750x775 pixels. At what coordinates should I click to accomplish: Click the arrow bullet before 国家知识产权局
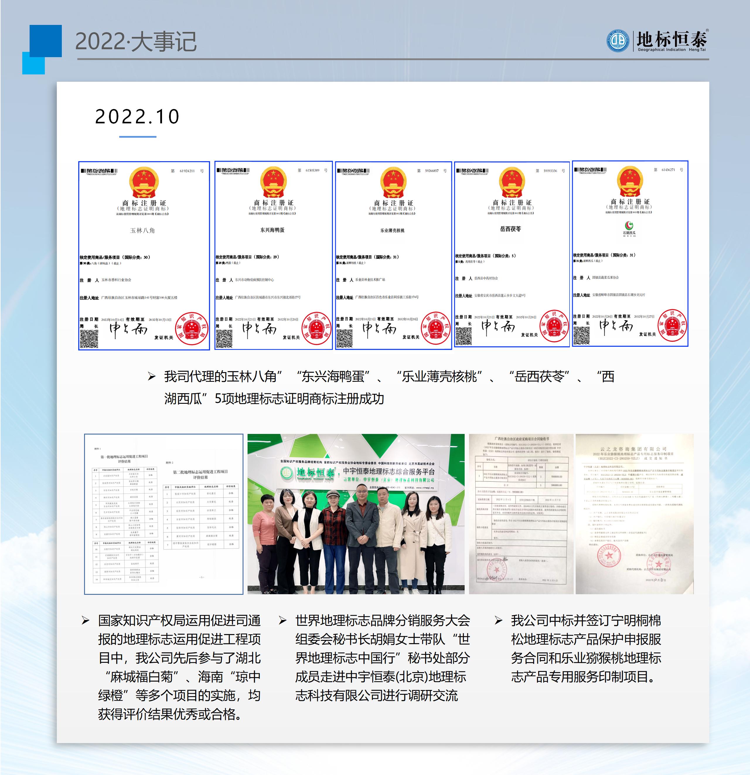tap(85, 620)
